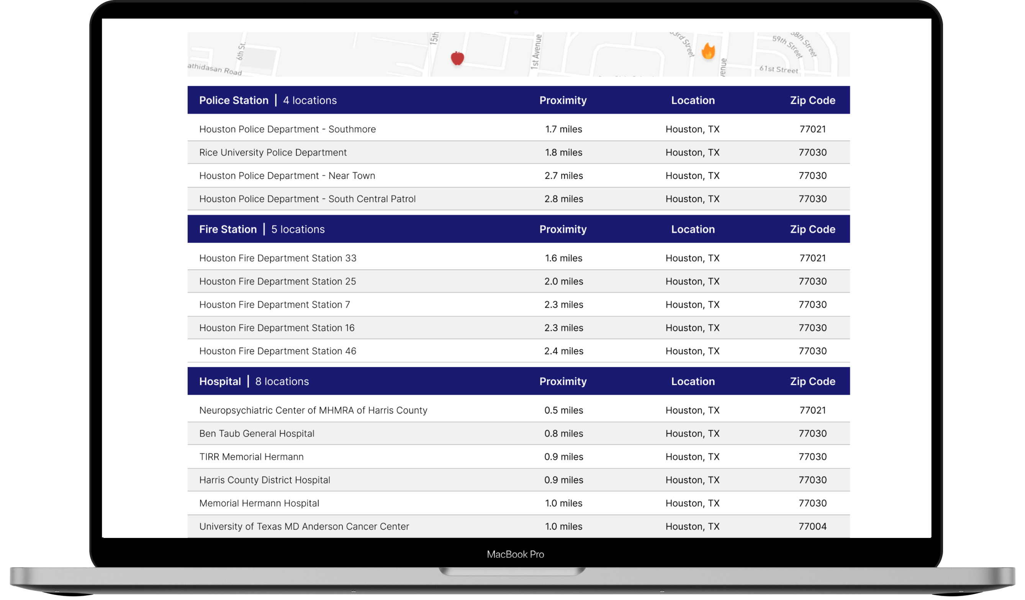Select Houston Fire Department Station 25

(x=518, y=281)
